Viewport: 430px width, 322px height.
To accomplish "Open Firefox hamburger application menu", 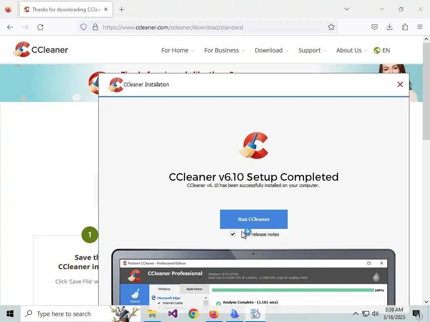I will [420, 27].
